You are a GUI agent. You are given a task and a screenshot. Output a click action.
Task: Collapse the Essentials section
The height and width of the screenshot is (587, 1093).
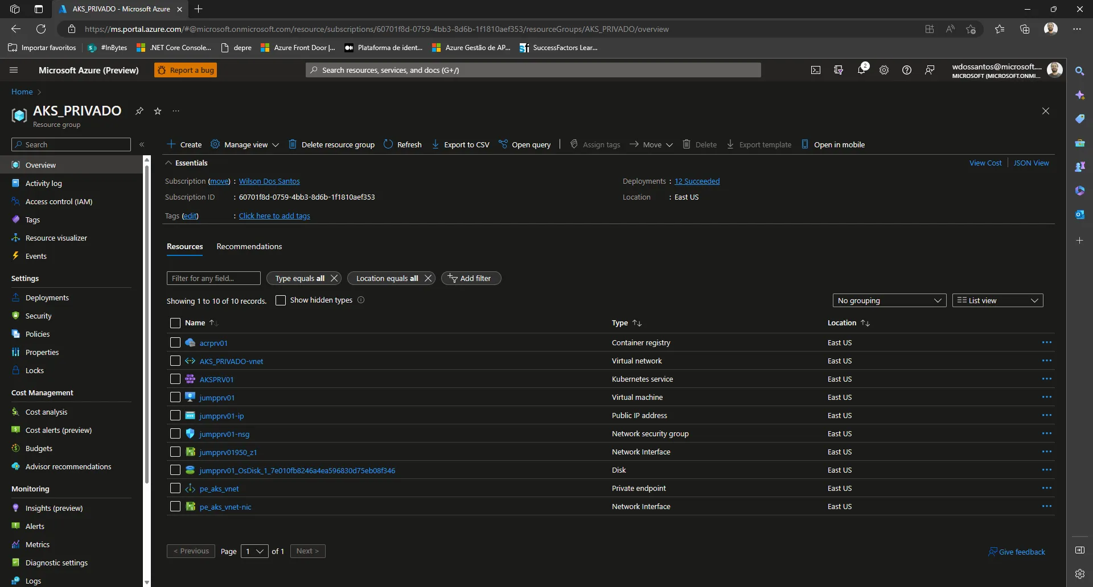coord(186,163)
